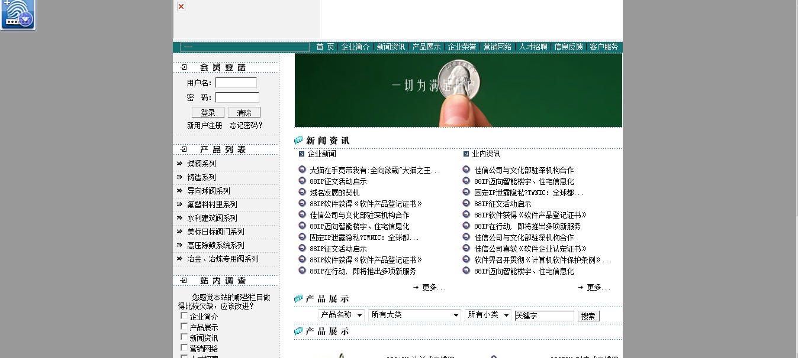Click the chevron bullet beside 水利建筑阀系列
The width and height of the screenshot is (798, 358).
pos(179,217)
